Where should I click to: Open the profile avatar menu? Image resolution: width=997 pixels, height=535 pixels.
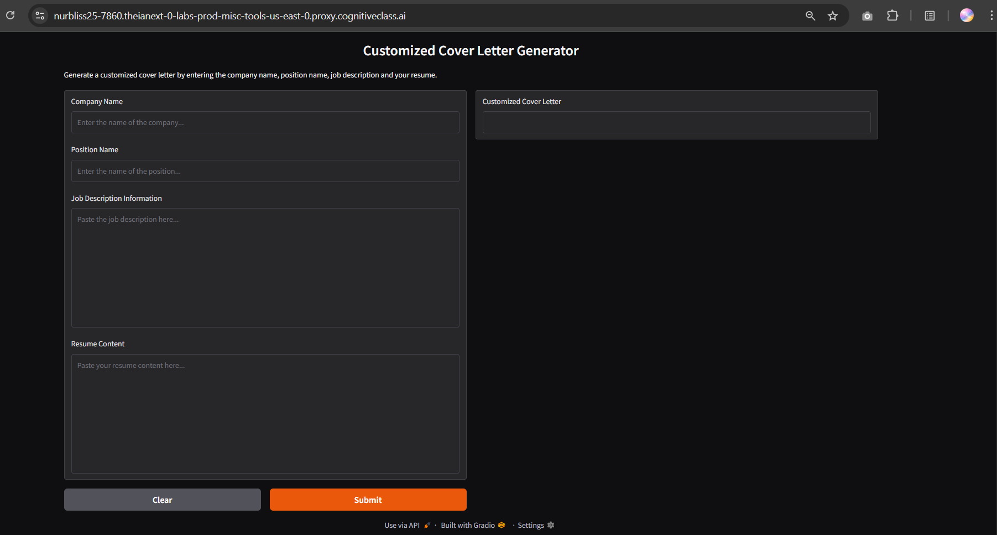coord(967,15)
